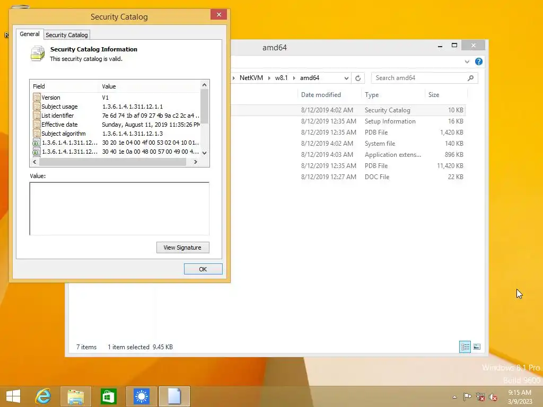Select the Setup Information file row
The height and width of the screenshot is (407, 543).
pos(348,121)
